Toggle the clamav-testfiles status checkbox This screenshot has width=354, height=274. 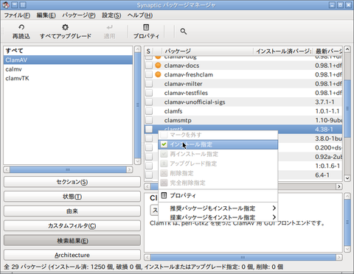(149, 93)
